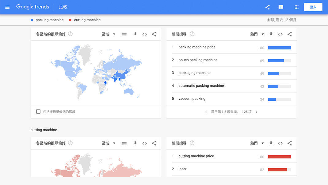Open help for packing machine region interest
Image resolution: width=328 pixels, height=185 pixels.
pyautogui.click(x=70, y=34)
